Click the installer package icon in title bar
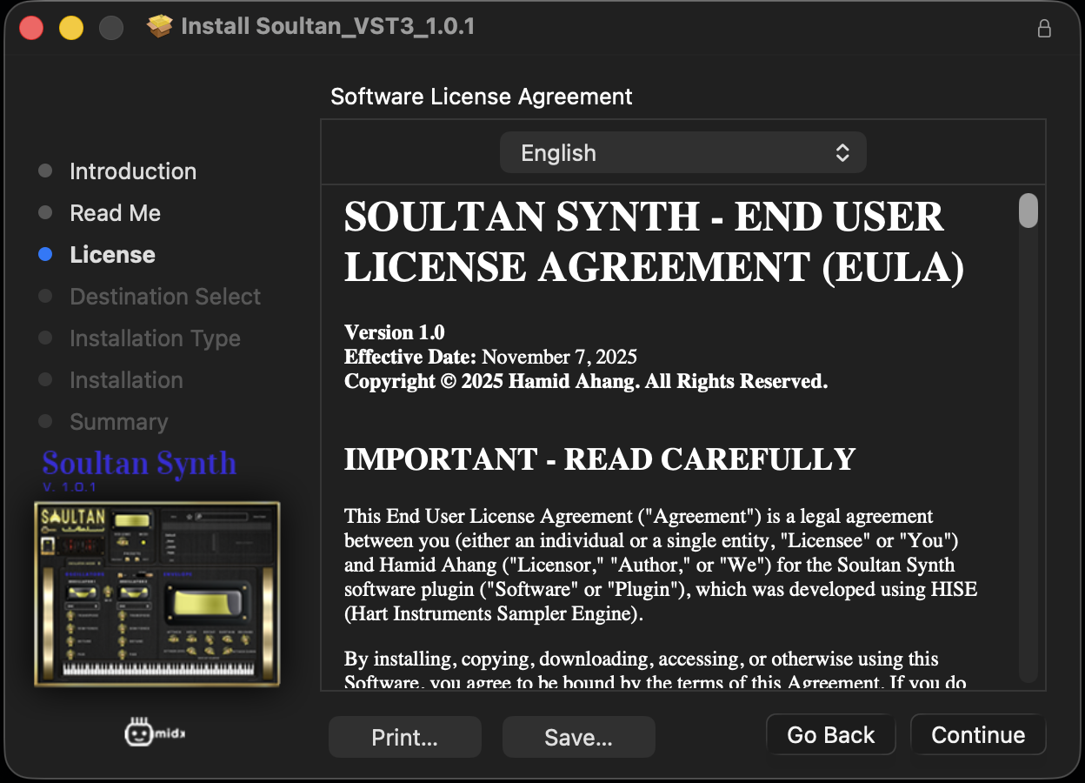The height and width of the screenshot is (783, 1085). [160, 27]
